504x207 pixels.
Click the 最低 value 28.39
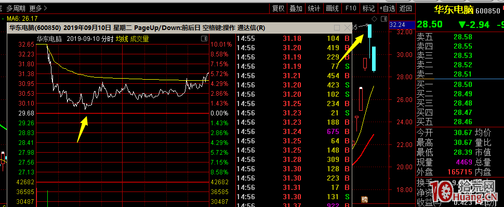pyautogui.click(x=463, y=152)
